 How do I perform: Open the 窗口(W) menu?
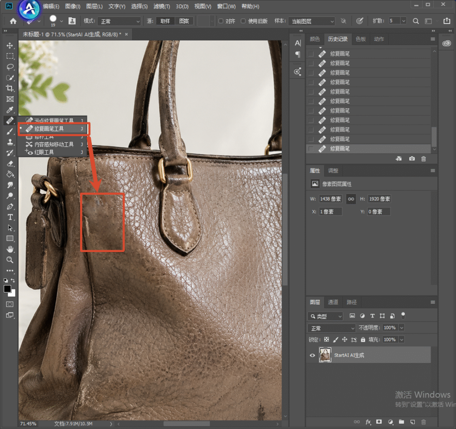coord(226,6)
